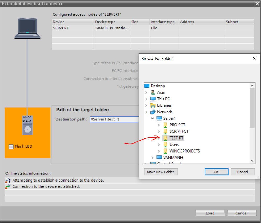This screenshot has height=223, width=261.
Task: Expand the SCRIPTFCT folder node
Action: pyautogui.click(x=159, y=131)
